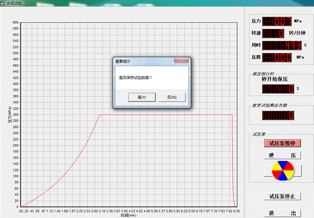Click the 疲劳试验剩余次数 counter display
This screenshot has height=218, width=314.
[x=278, y=115]
